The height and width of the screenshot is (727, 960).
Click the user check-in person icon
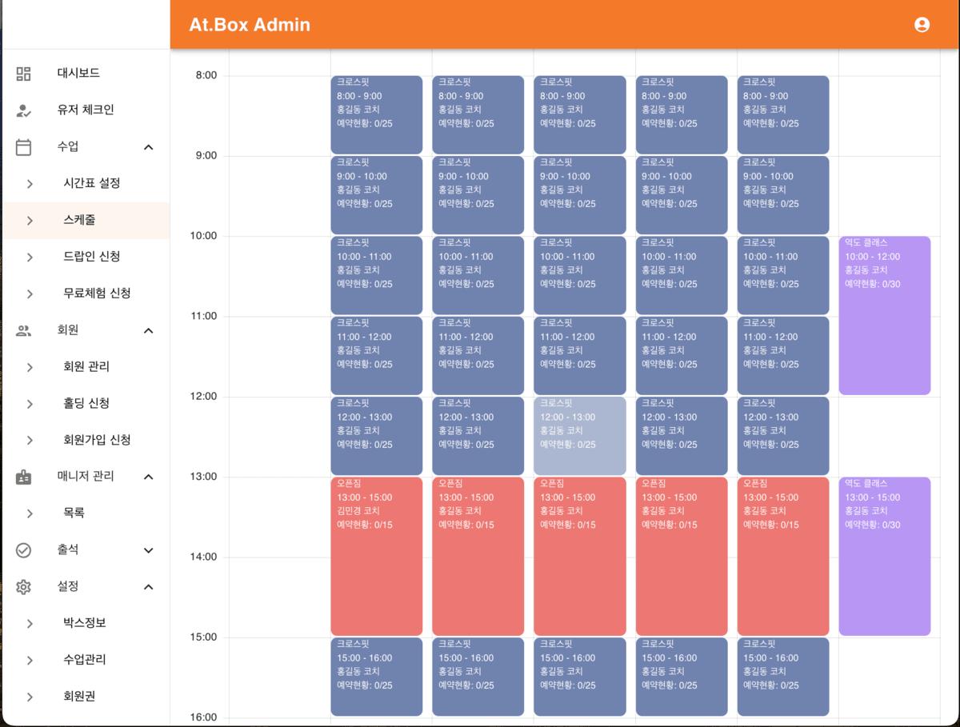click(x=23, y=110)
